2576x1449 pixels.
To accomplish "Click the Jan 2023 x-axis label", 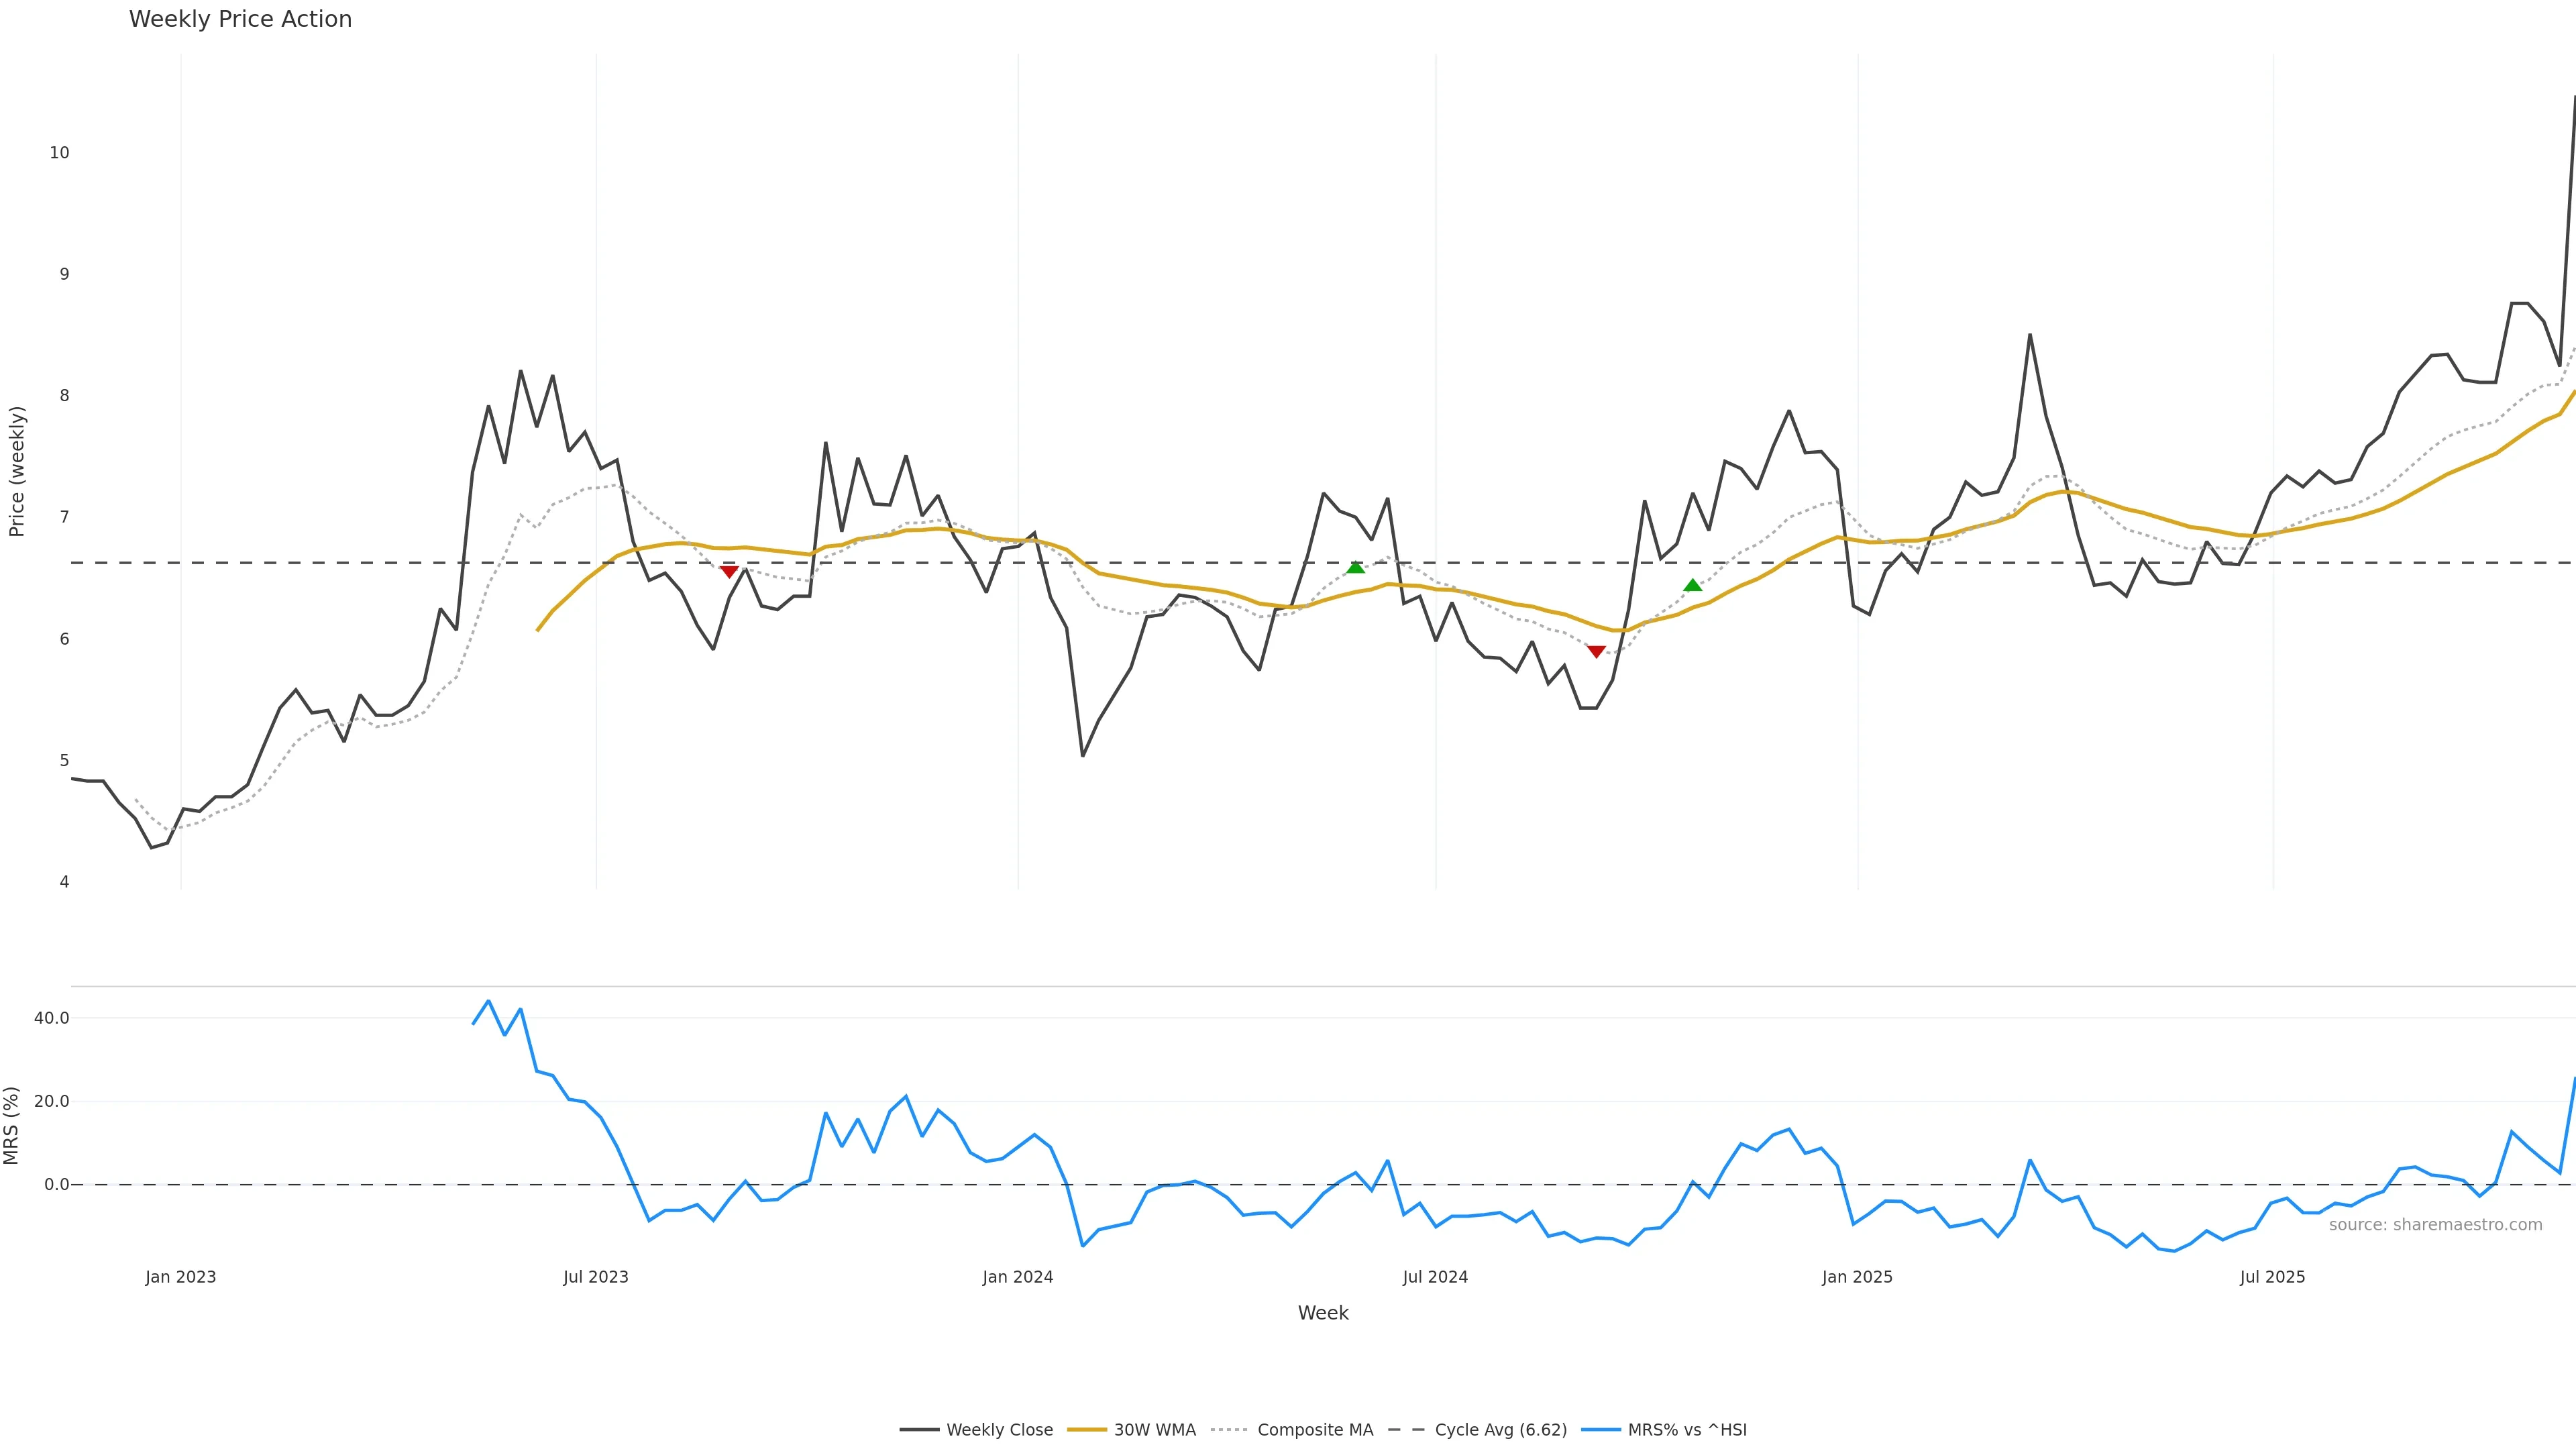I will 180,1277.
